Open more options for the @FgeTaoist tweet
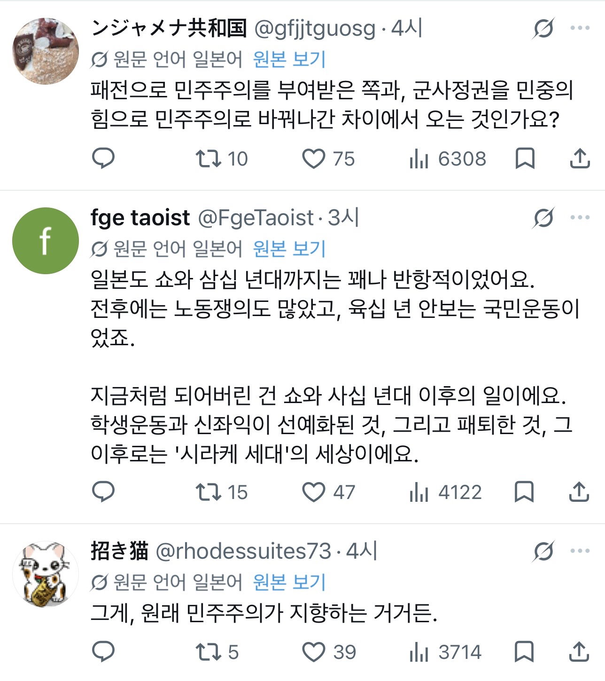 (x=580, y=217)
